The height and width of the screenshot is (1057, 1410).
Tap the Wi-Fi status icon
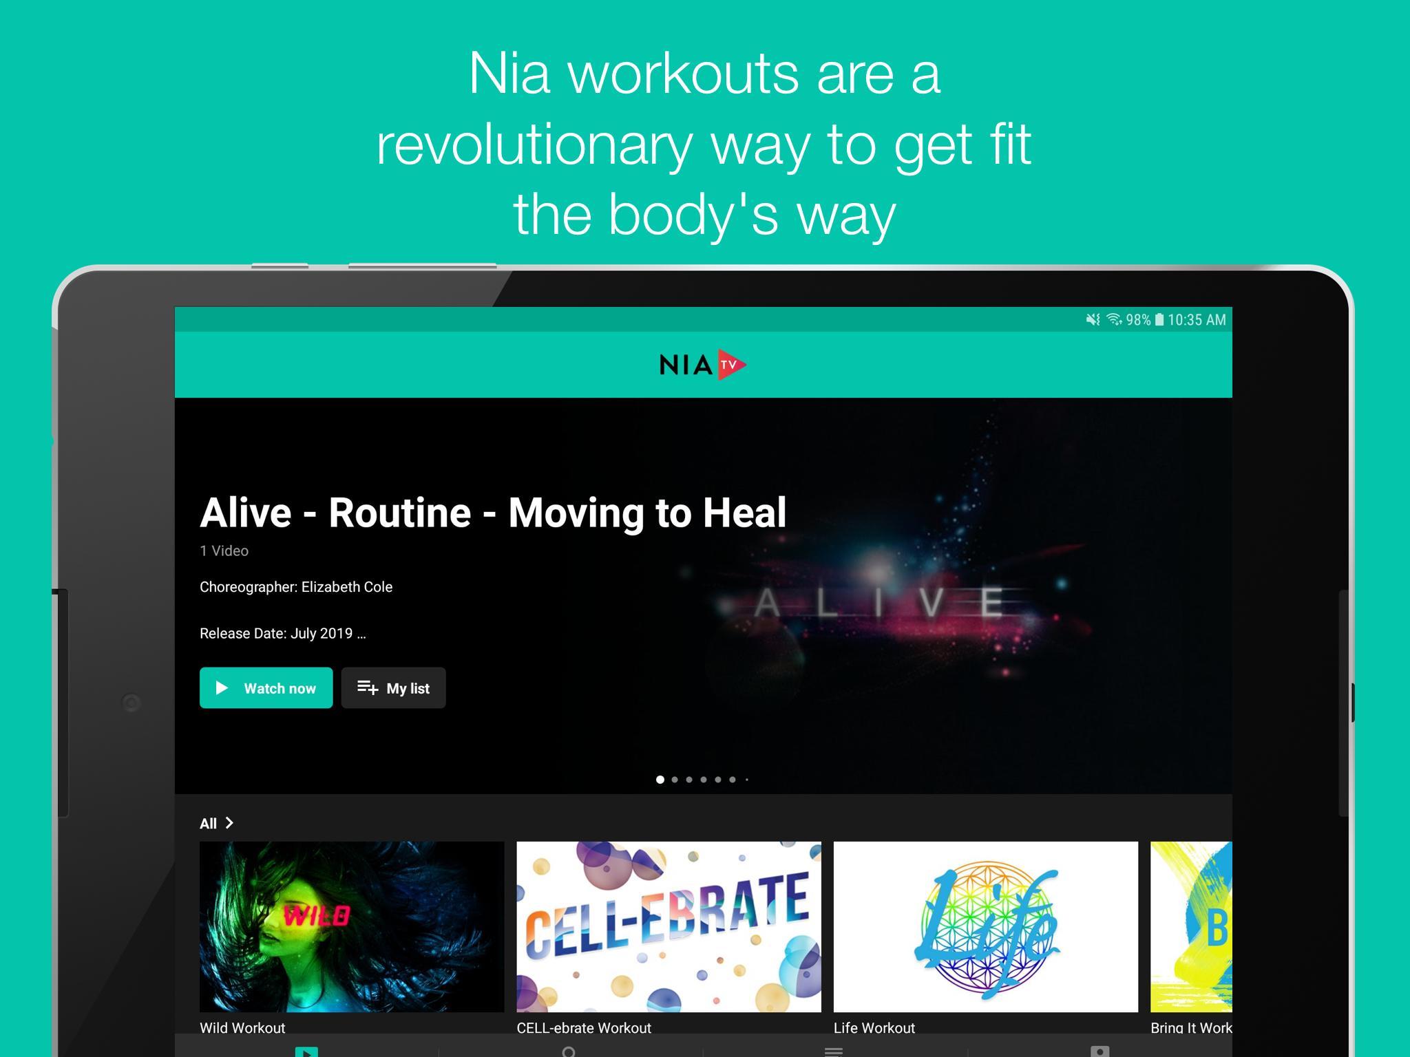click(1114, 319)
